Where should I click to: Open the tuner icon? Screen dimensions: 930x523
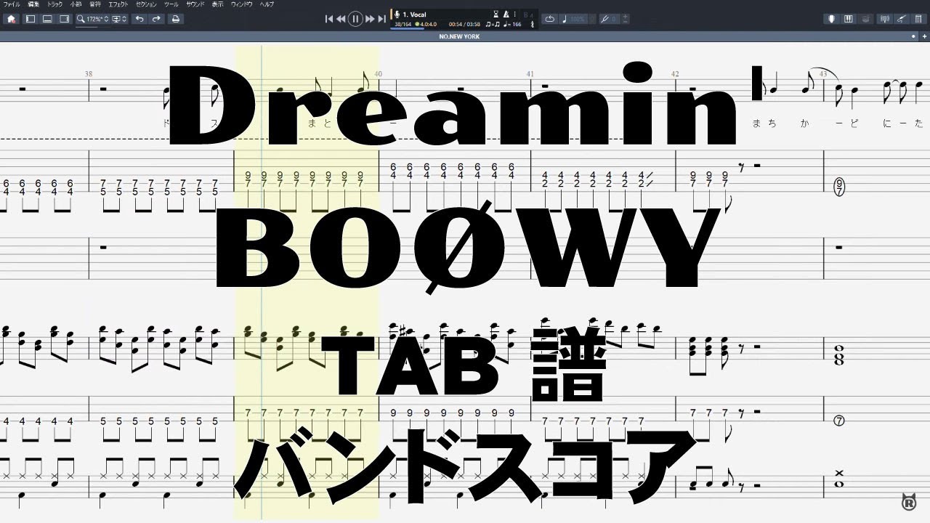tap(886, 19)
